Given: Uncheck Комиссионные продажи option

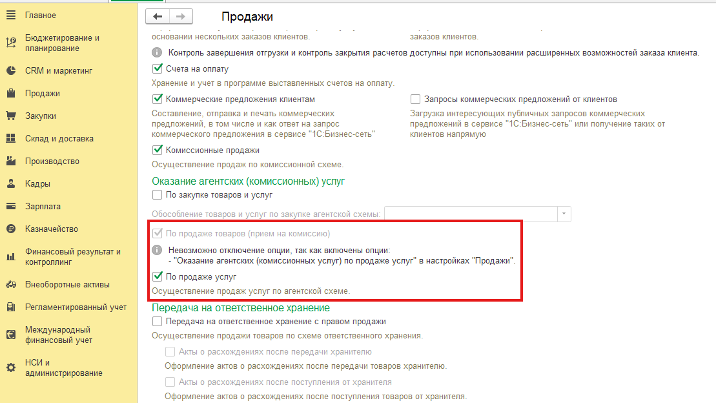Looking at the screenshot, I should point(156,150).
